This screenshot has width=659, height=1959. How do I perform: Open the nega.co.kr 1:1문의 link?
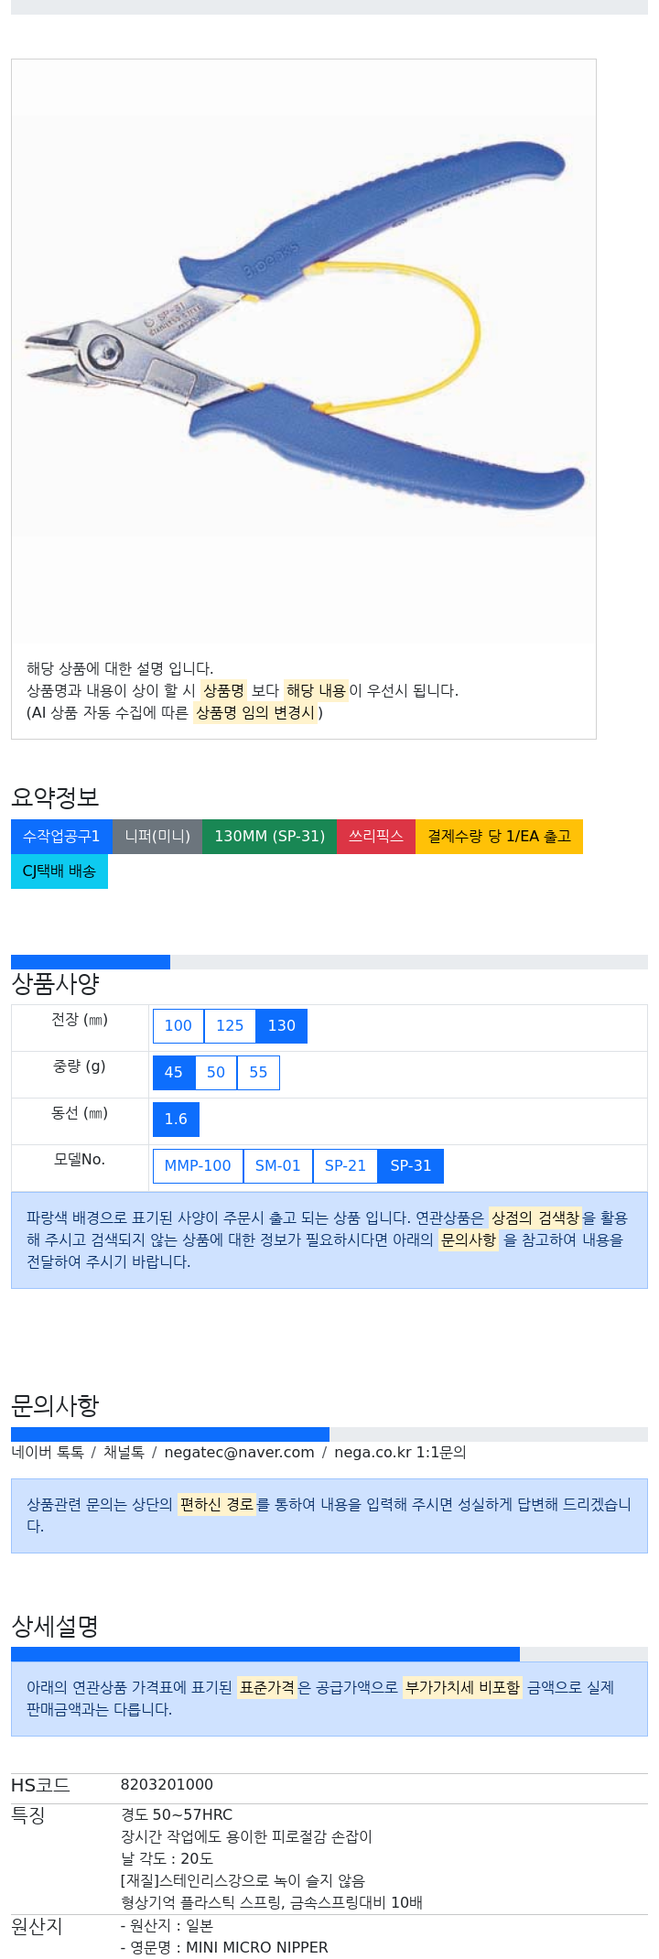[400, 1452]
